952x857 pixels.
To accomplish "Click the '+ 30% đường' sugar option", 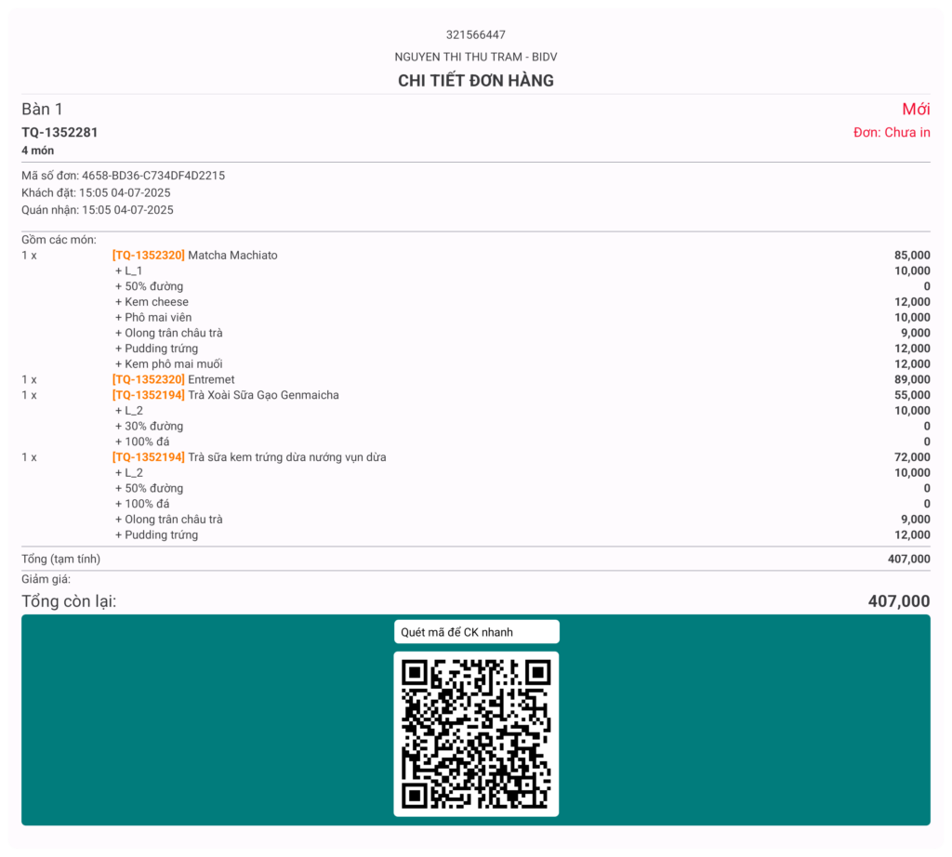I will (x=149, y=426).
